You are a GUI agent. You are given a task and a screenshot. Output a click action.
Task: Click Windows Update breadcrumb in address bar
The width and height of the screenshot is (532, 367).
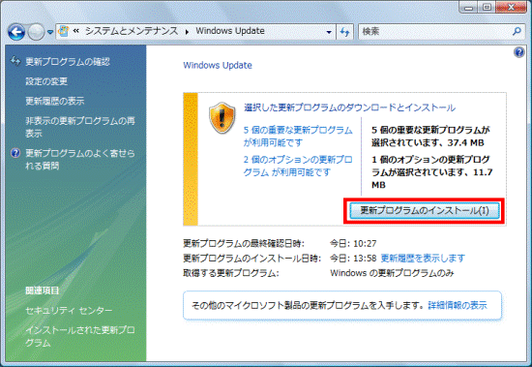click(x=230, y=31)
